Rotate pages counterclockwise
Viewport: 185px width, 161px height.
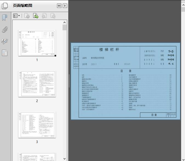[44, 16]
